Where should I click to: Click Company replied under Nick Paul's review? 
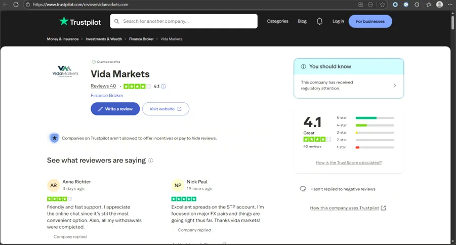click(x=194, y=230)
